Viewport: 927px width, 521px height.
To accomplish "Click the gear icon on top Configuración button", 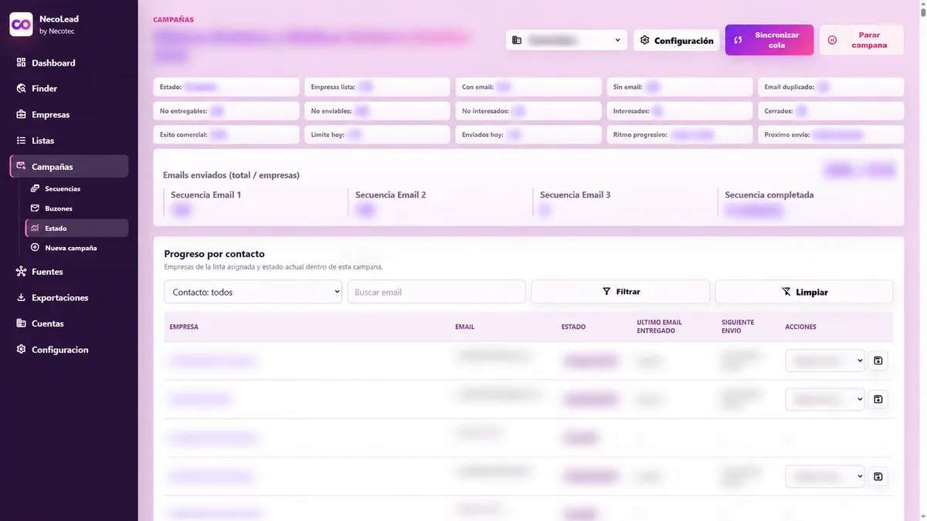I will [x=645, y=40].
